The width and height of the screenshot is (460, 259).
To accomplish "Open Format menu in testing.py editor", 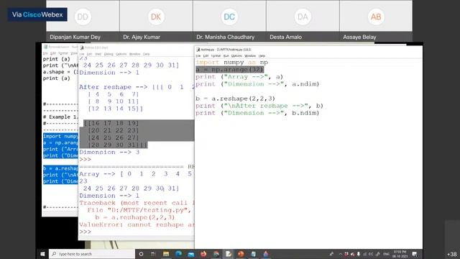I will coord(216,56).
